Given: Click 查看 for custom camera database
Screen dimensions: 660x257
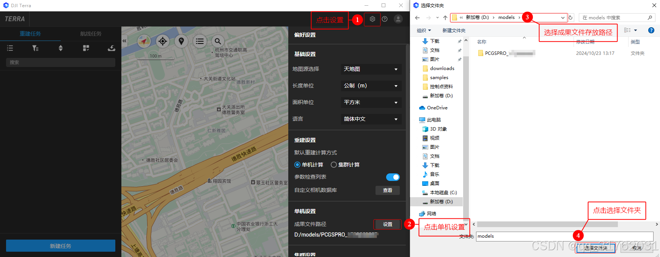Looking at the screenshot, I should click(x=388, y=190).
